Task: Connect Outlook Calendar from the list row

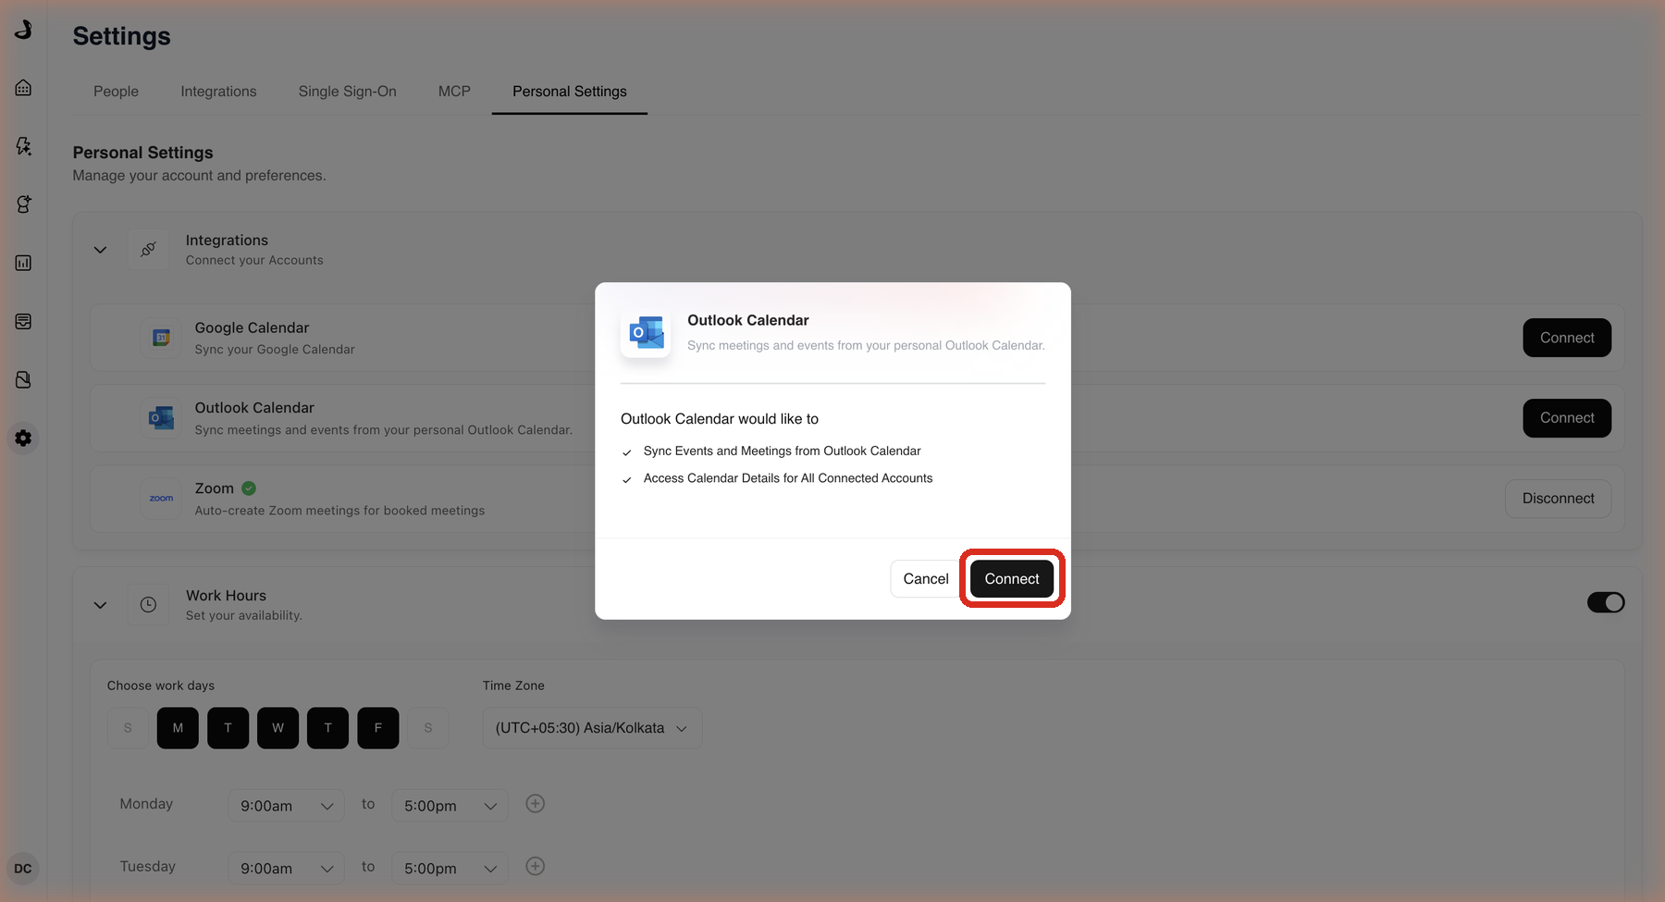Action: (1567, 418)
